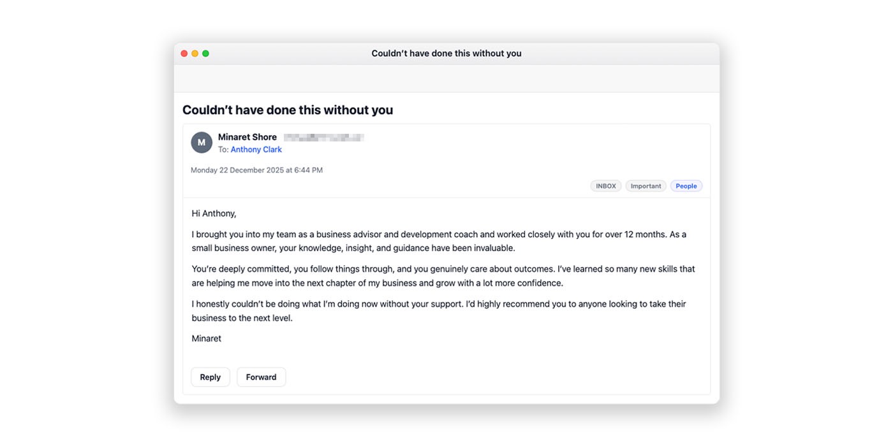Screen dimensions: 893x446
Task: Click the window title bar text
Action: coord(447,54)
